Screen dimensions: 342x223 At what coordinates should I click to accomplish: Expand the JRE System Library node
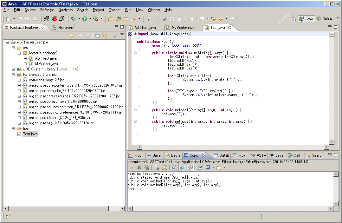pyautogui.click(x=13, y=69)
